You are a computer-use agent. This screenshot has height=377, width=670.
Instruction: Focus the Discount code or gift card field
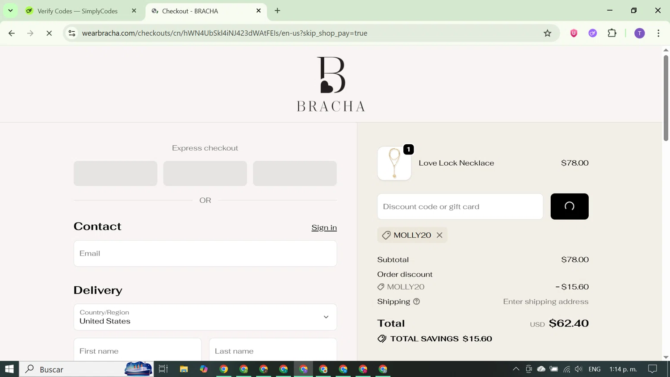460,206
